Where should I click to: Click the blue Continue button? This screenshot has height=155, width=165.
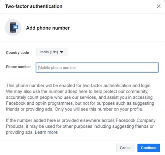148,148
